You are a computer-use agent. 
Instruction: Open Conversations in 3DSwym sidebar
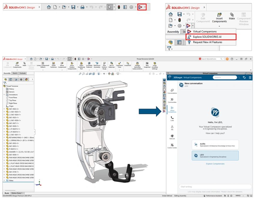pyautogui.click(x=172, y=91)
